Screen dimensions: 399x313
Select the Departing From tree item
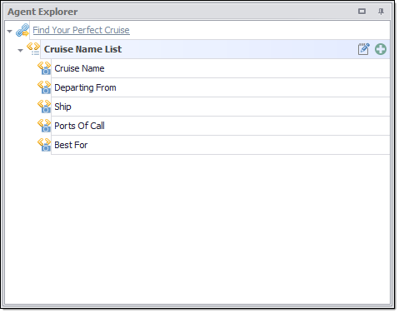point(221,87)
